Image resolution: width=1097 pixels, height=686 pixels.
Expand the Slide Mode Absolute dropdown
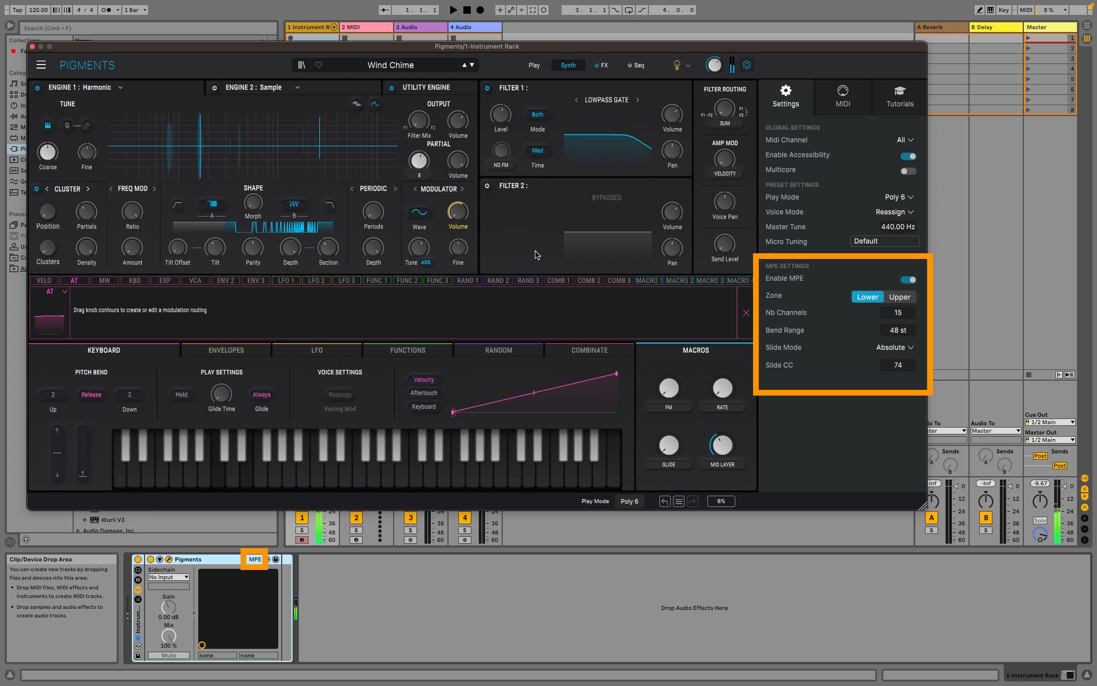click(x=895, y=348)
